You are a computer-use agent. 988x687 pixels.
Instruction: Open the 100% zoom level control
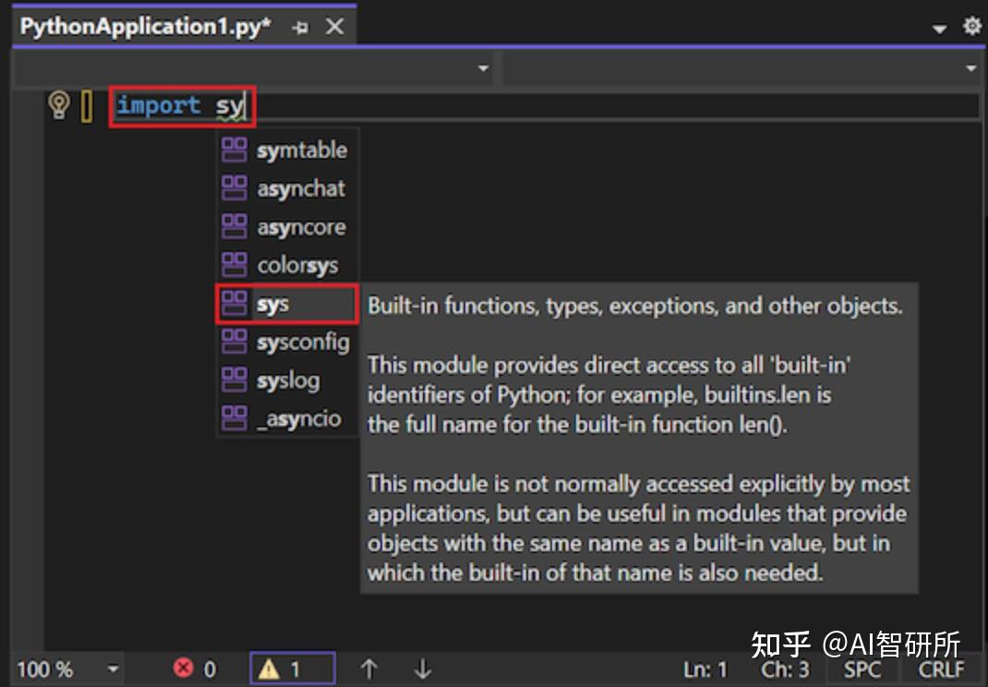[x=55, y=668]
